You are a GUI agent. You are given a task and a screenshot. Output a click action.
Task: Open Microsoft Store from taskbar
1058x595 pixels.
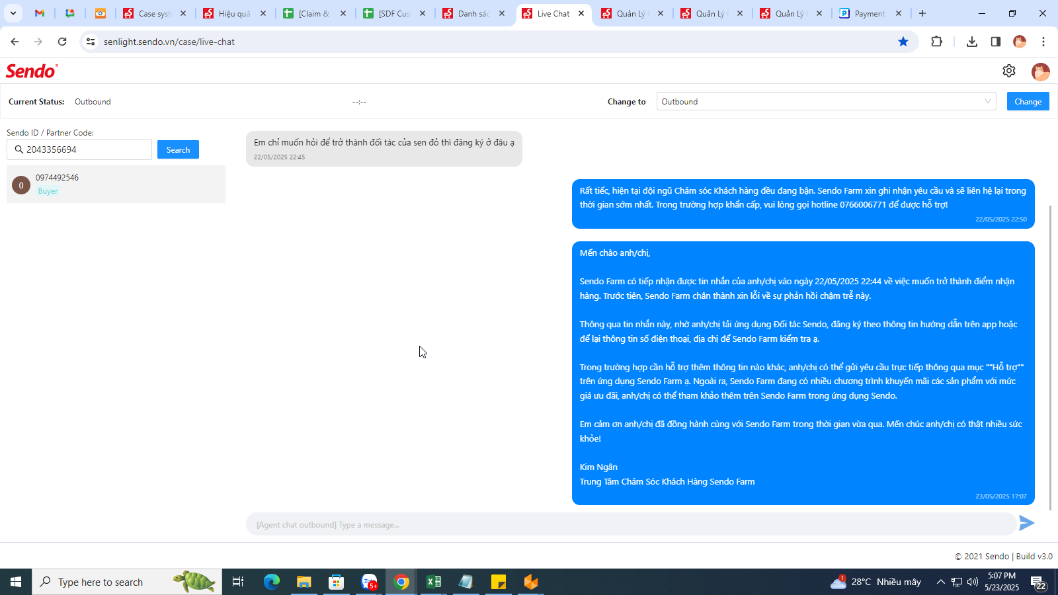pyautogui.click(x=337, y=582)
